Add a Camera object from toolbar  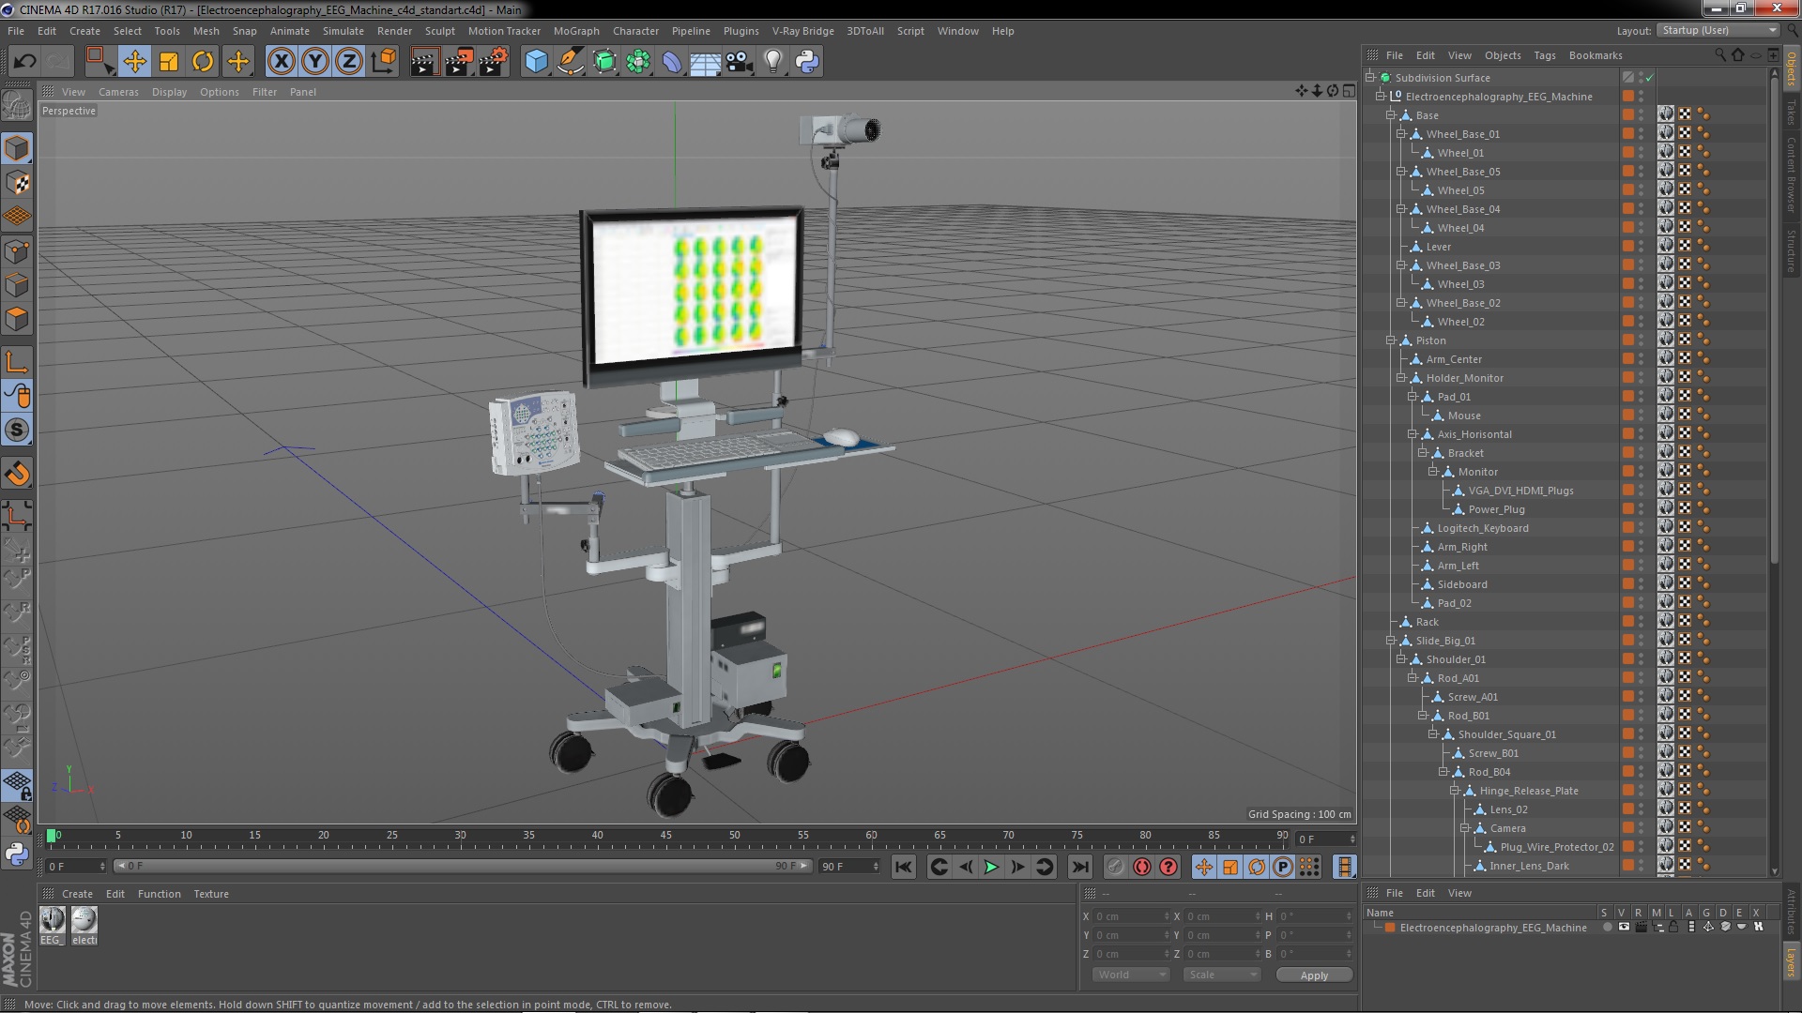point(739,62)
